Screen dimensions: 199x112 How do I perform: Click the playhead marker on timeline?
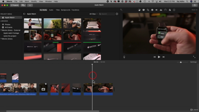tap(92, 64)
